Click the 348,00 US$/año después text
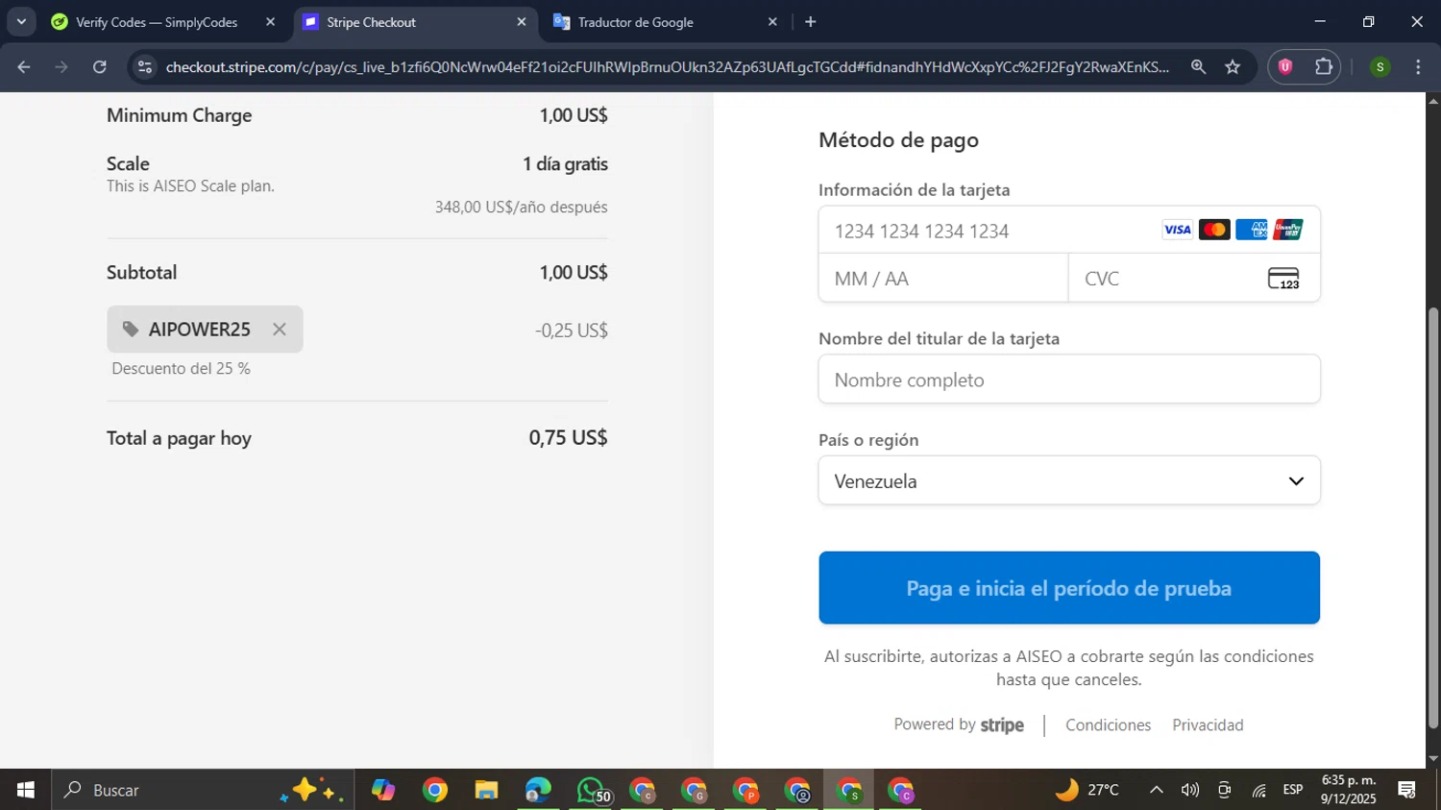Viewport: 1441px width, 810px height. [x=521, y=207]
